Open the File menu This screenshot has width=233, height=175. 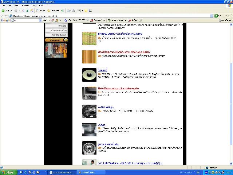[x=3, y=5]
